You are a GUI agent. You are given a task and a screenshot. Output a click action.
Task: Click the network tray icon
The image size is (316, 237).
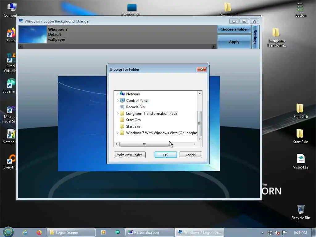point(270,233)
